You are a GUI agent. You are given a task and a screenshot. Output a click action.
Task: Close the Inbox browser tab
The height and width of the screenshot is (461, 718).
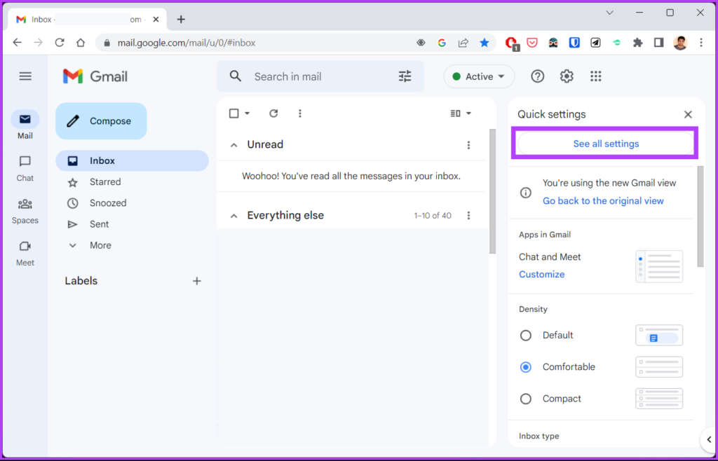(156, 20)
